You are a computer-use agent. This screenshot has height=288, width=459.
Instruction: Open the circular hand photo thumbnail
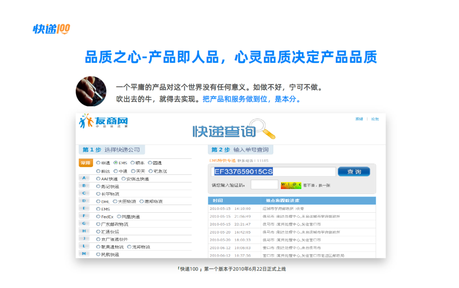[91, 91]
